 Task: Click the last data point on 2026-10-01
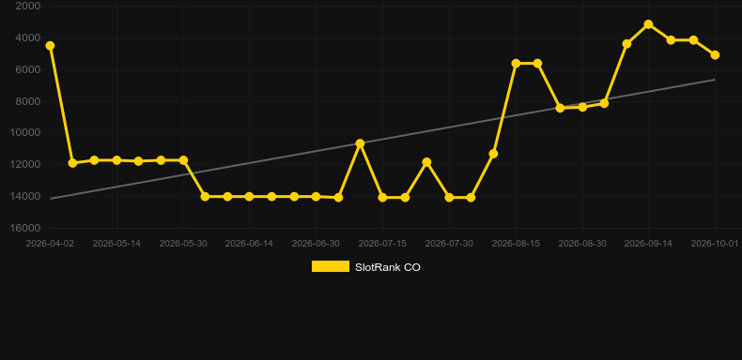[x=715, y=55]
